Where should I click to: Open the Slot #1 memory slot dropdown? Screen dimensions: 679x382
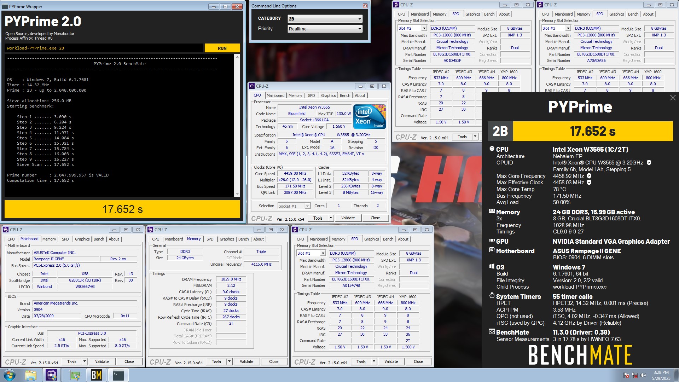click(x=311, y=253)
